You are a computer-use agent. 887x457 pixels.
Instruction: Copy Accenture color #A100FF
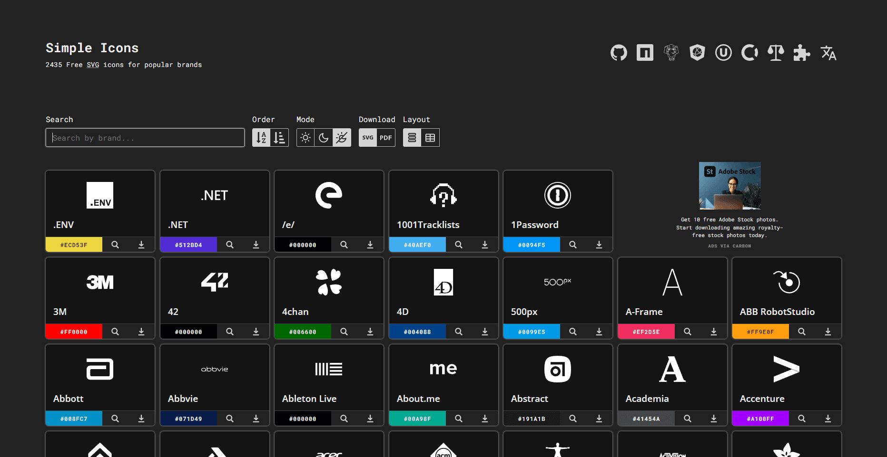[x=760, y=419]
